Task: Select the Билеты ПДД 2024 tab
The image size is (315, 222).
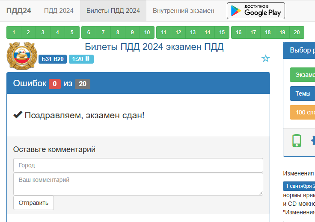Action: [x=113, y=11]
